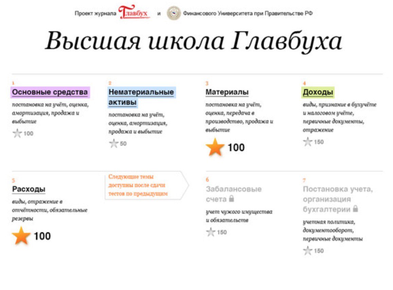Click the score 50 under Нематериальные активы
Viewport: 393px width, 290px height.
[123, 144]
